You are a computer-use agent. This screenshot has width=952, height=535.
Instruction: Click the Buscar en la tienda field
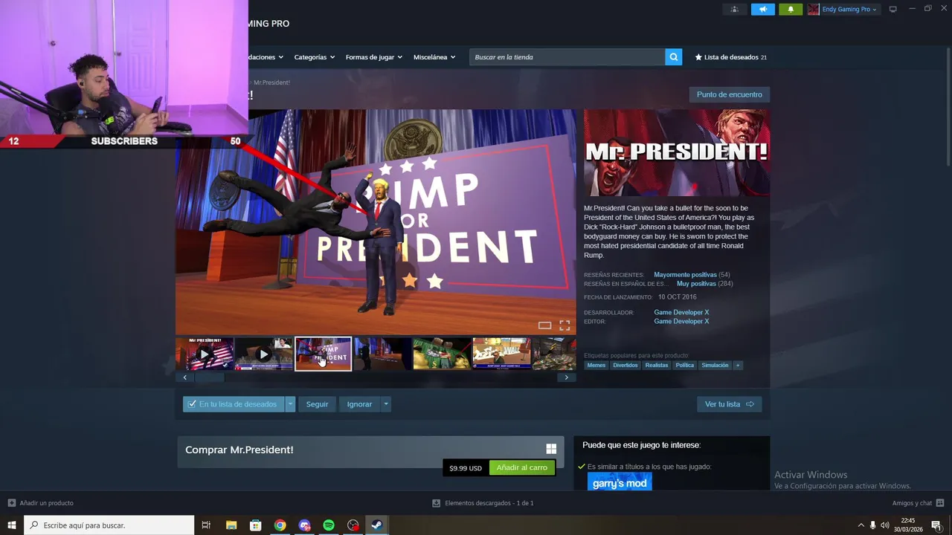pos(567,57)
